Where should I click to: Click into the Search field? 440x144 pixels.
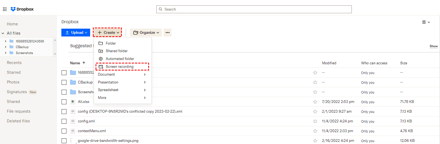click(254, 9)
